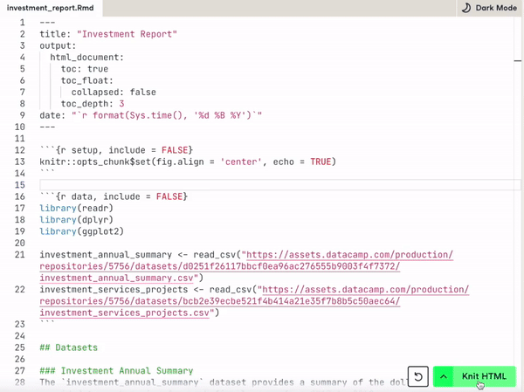Click 'library(dplyr)' line
Viewport: 524px width, 392px height.
77,220
